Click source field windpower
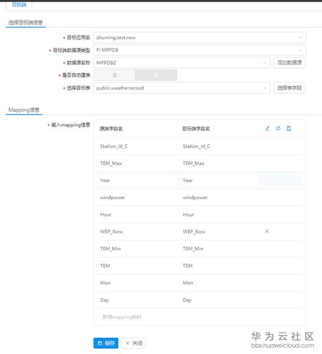This screenshot has height=354, width=322. [112, 197]
